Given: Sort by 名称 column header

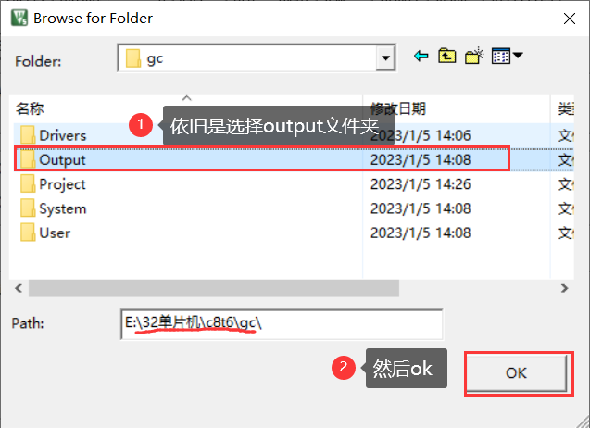Looking at the screenshot, I should pos(30,108).
